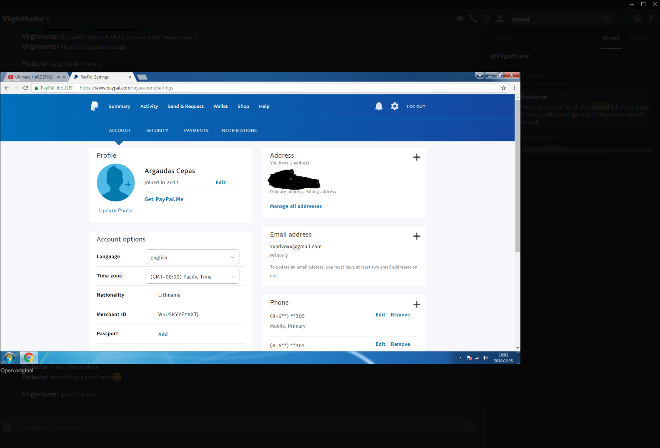Screen dimensions: 660x448
Task: Click Open original under the image
Action: tap(17, 370)
